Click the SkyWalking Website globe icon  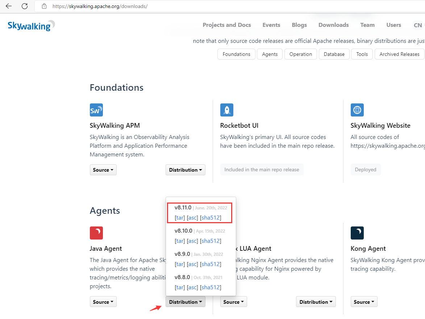click(357, 110)
